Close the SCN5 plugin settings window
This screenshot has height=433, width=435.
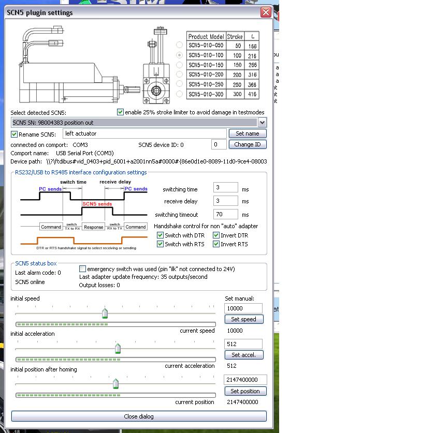pos(266,12)
